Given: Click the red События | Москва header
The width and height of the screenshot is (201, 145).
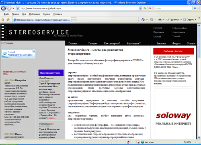Looking at the screenshot, I should point(174,51).
